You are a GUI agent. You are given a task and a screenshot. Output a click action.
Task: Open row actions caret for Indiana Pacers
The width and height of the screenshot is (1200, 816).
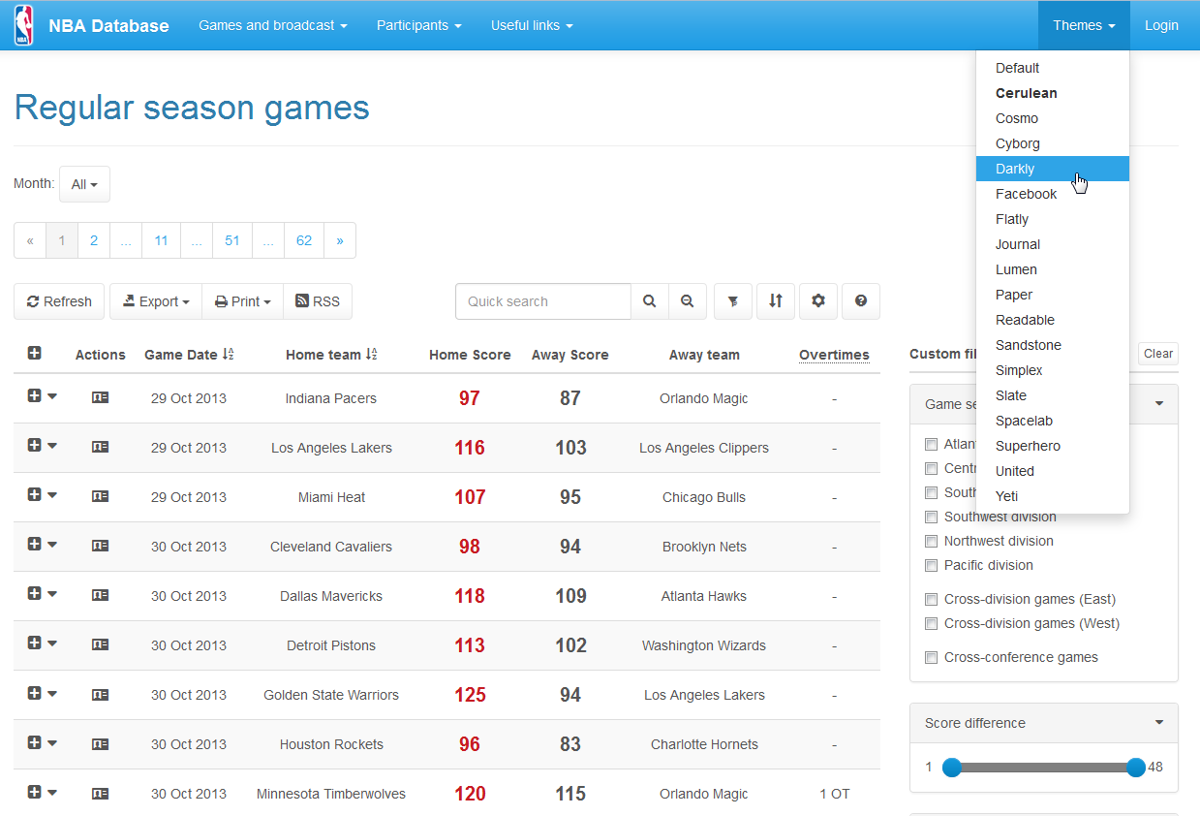point(52,395)
